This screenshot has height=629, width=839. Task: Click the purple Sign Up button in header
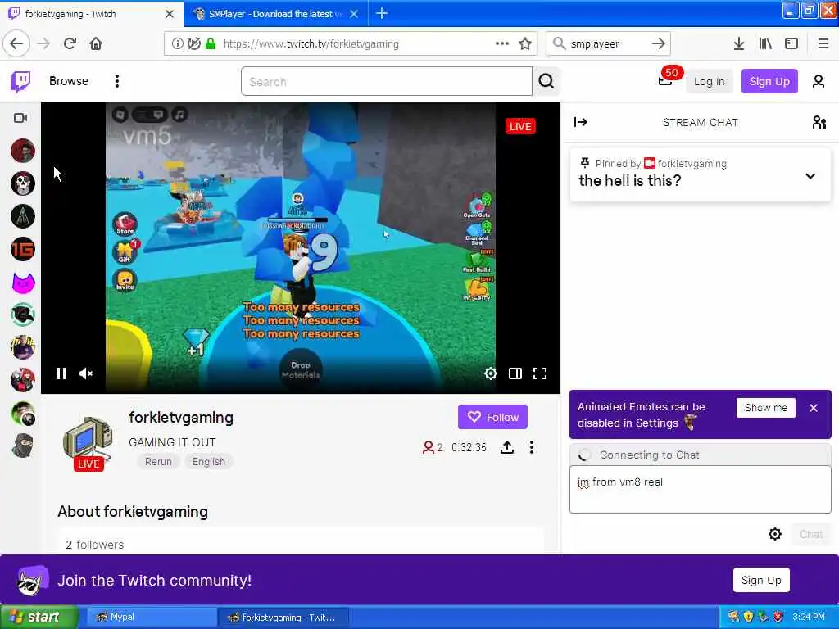769,81
